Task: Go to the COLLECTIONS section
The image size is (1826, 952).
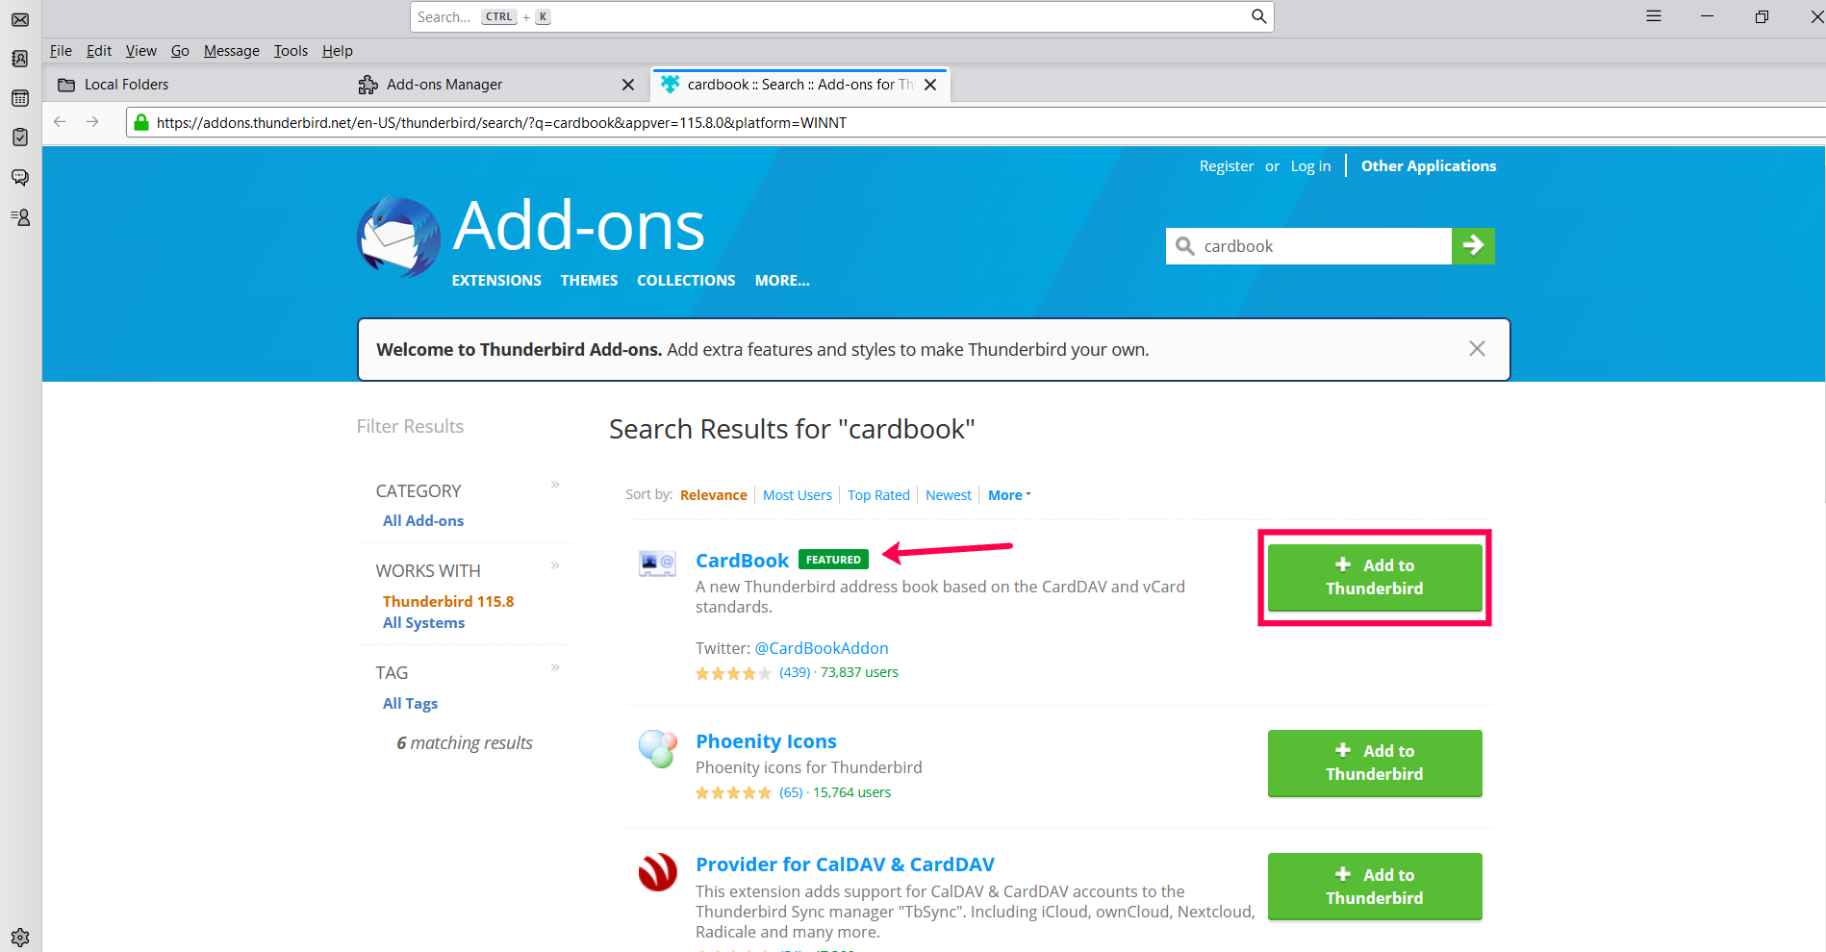Action: (x=686, y=281)
